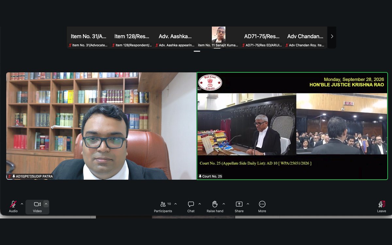The height and width of the screenshot is (245, 392).
Task: Click the Court No. 25 pinned label
Action: pyautogui.click(x=210, y=176)
